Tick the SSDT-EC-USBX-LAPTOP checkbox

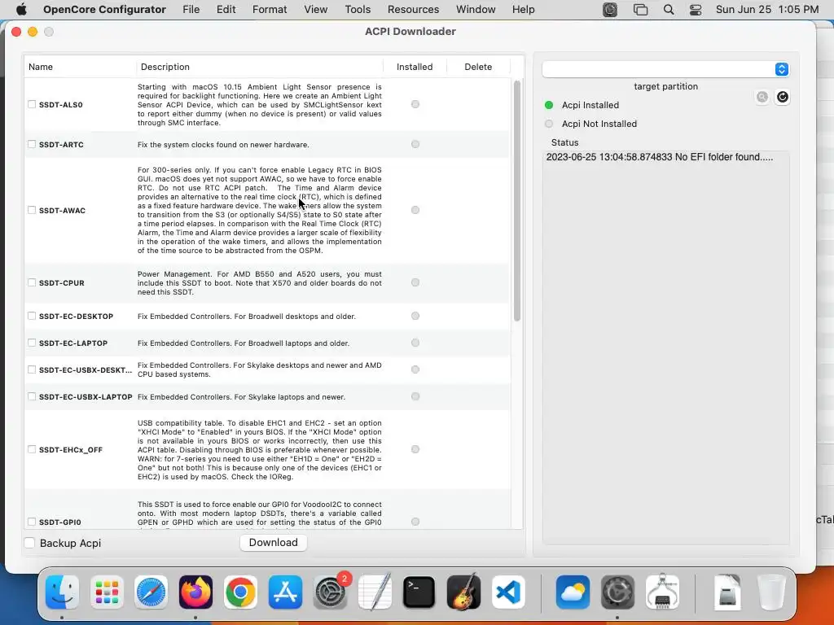coord(32,396)
